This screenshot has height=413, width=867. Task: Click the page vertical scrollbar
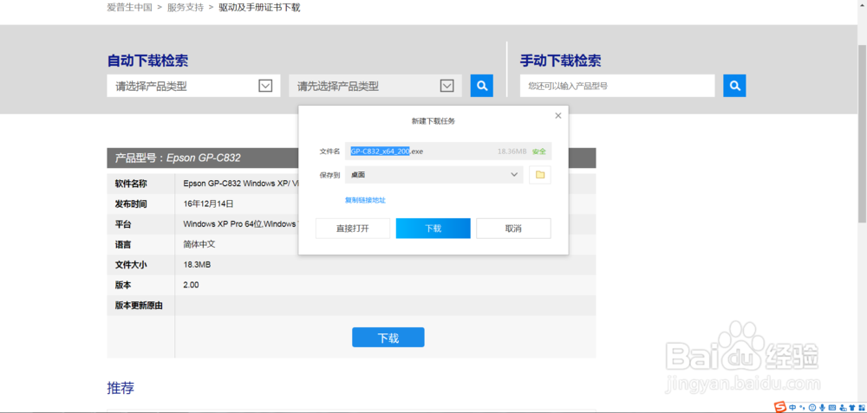[862, 132]
